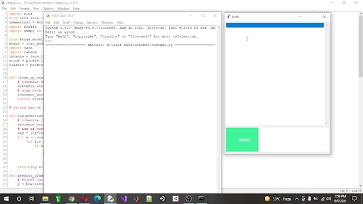Click the Cortana search circle icon

19,199
